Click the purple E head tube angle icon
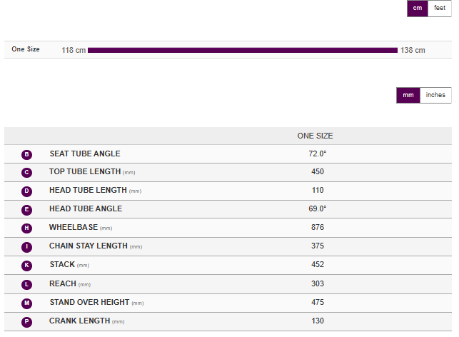The height and width of the screenshot is (337, 459). click(26, 210)
